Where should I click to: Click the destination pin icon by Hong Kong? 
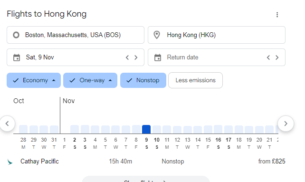click(x=157, y=35)
